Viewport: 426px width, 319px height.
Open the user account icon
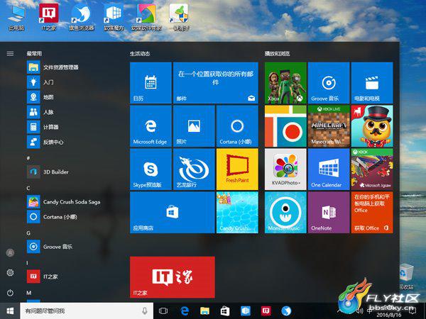click(x=10, y=252)
